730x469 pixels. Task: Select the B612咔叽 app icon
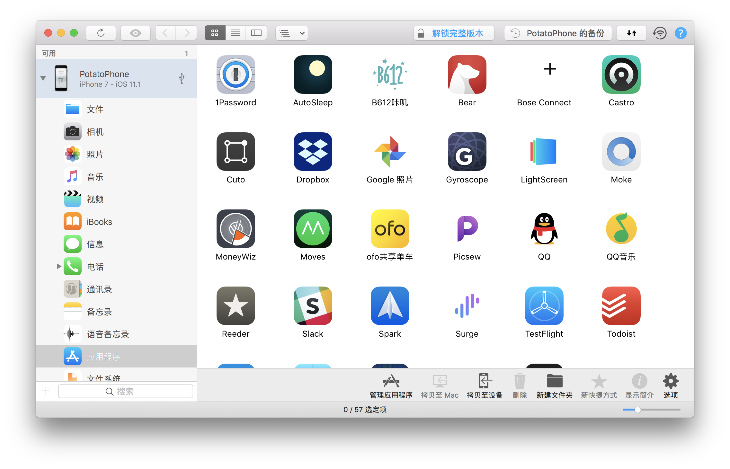tap(390, 75)
